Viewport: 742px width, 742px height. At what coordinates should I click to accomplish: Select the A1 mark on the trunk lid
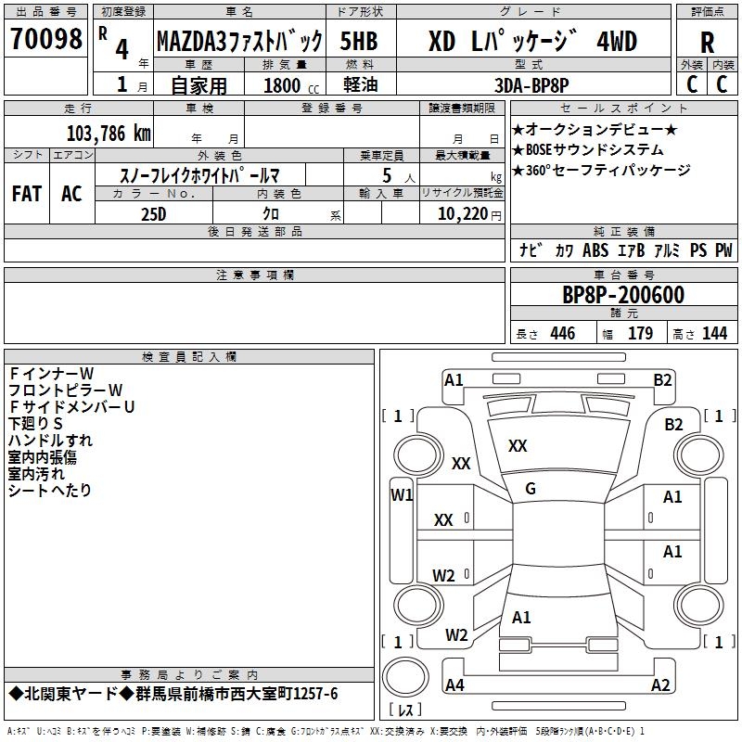click(521, 617)
